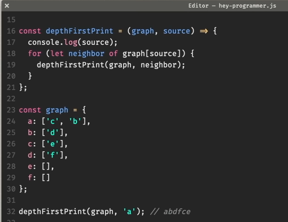
Task: Click the 'f' string on line 27
Action: click(52, 155)
